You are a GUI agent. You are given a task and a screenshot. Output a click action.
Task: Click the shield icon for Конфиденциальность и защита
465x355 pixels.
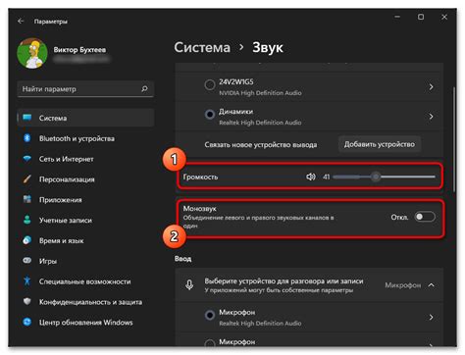[27, 301]
